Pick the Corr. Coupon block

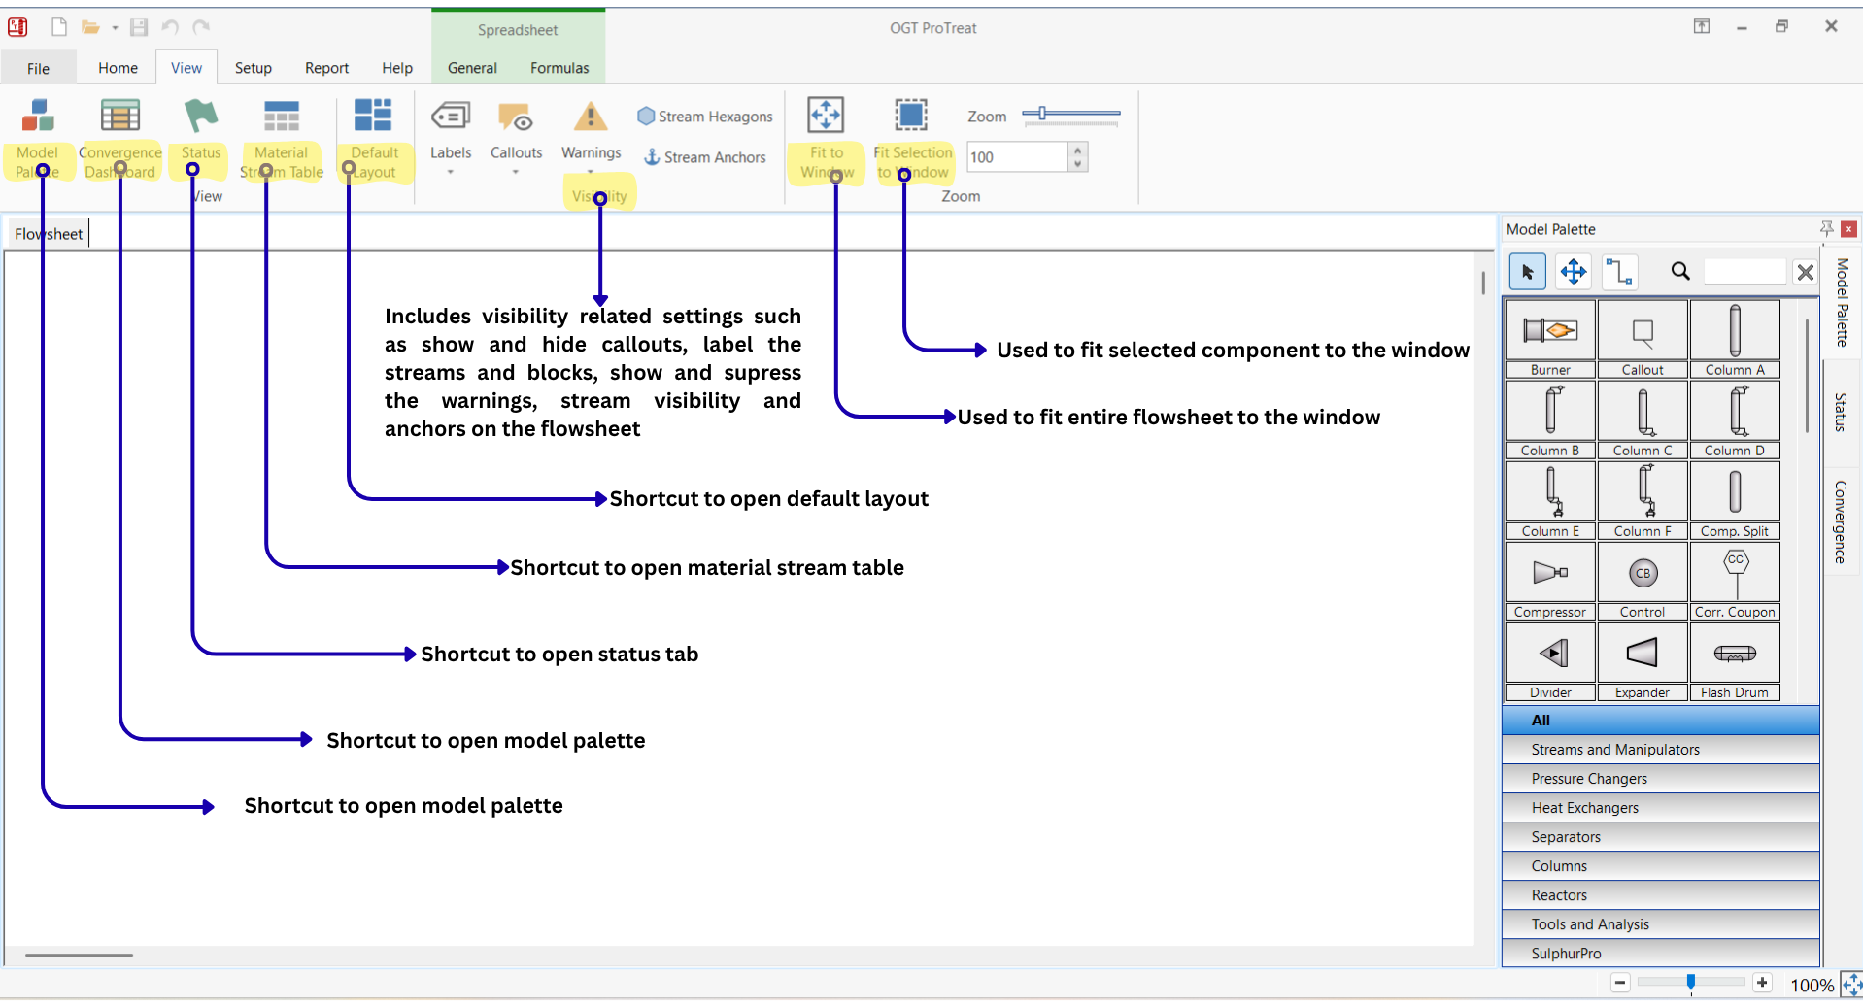click(x=1735, y=580)
